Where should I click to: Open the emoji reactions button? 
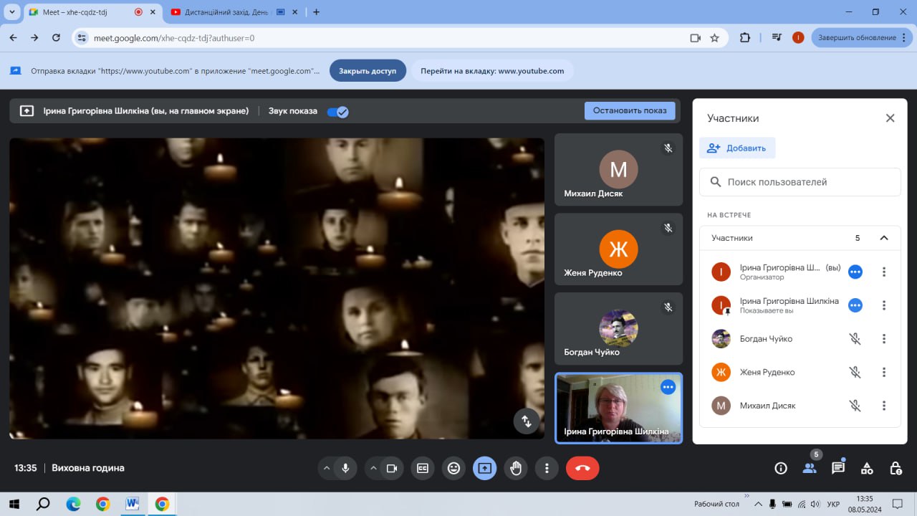click(453, 468)
